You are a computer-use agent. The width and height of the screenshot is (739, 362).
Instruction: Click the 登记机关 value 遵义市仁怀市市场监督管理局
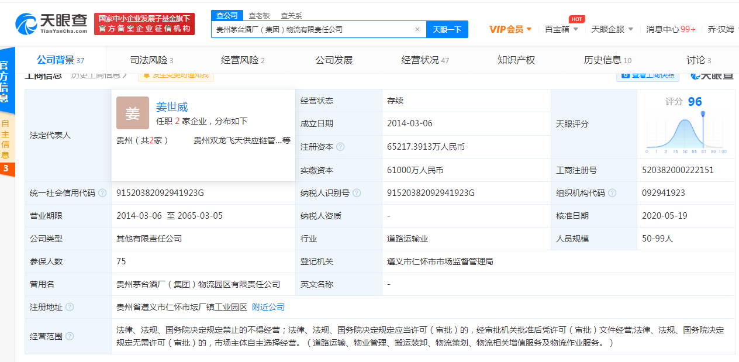tap(440, 261)
